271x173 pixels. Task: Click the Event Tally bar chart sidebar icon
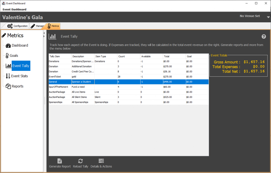(8, 66)
